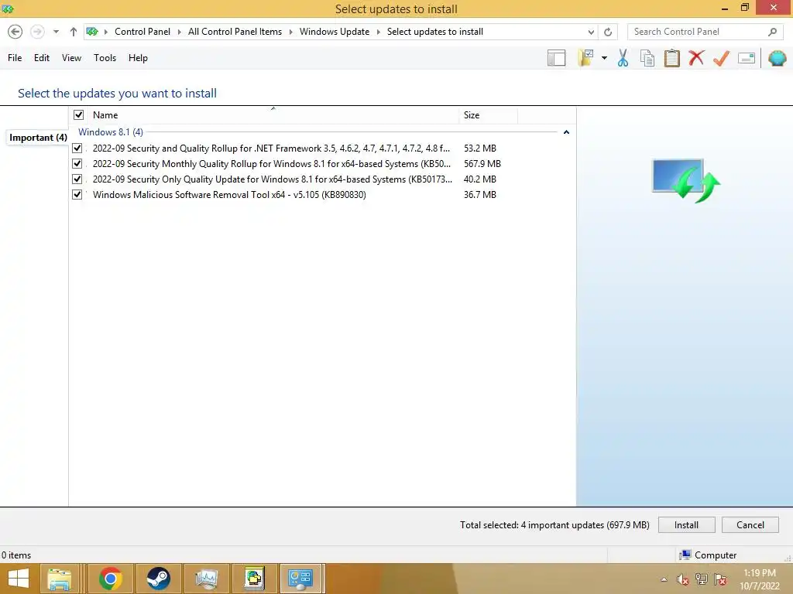Viewport: 793px width, 594px height.
Task: Show hidden system tray icons
Action: point(664,579)
